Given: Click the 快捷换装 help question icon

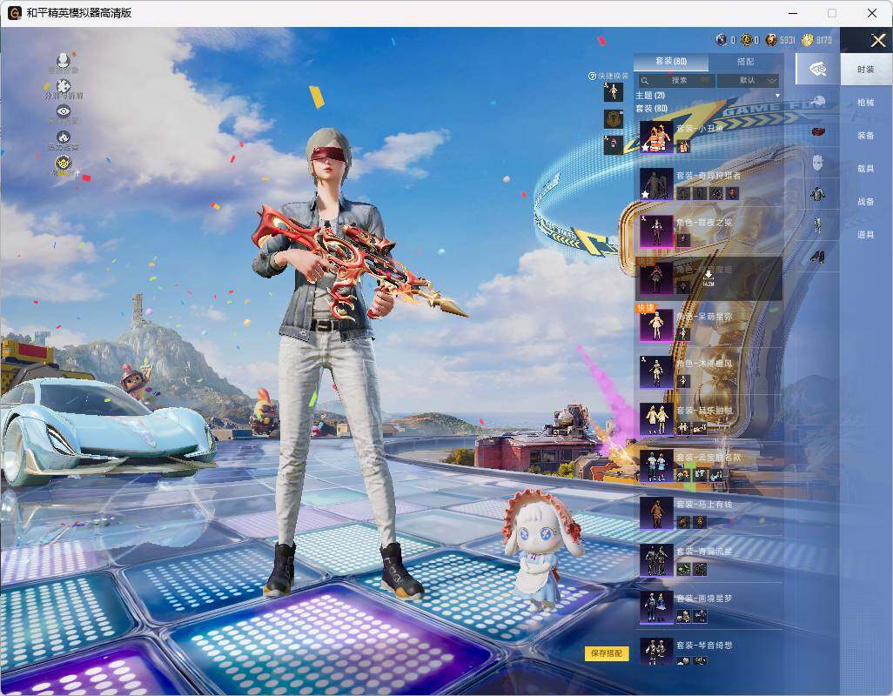Looking at the screenshot, I should pyautogui.click(x=592, y=77).
